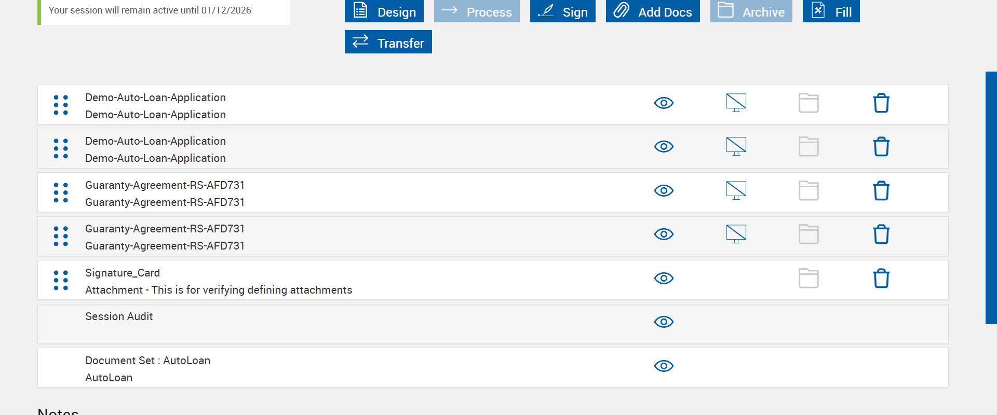The height and width of the screenshot is (415, 997).
Task: View the Document Set AutoLoan eye icon
Action: pyautogui.click(x=664, y=366)
